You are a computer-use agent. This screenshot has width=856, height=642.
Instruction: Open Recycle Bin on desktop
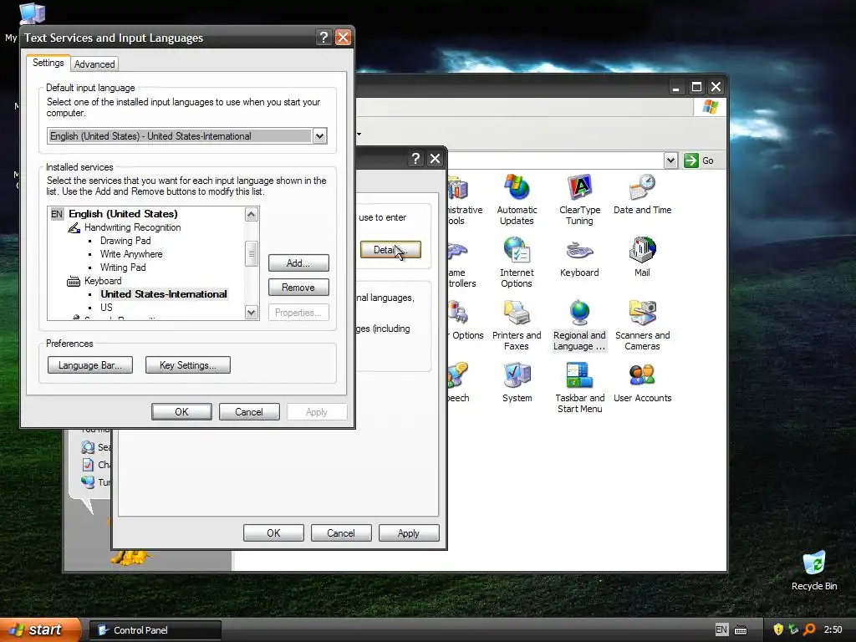[x=814, y=570]
